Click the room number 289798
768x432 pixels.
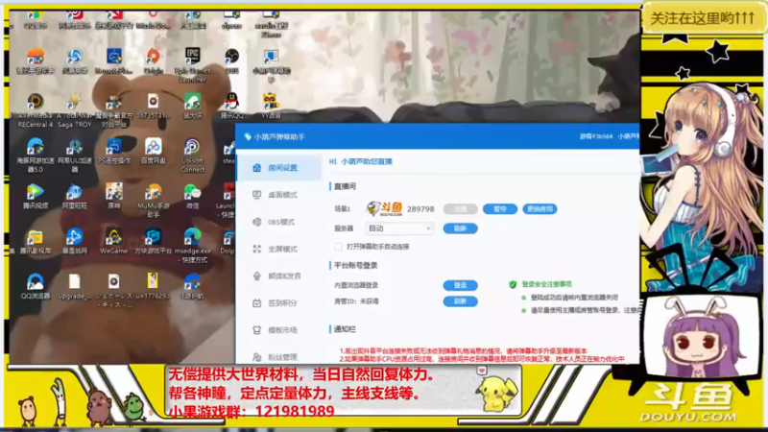[x=420, y=209]
